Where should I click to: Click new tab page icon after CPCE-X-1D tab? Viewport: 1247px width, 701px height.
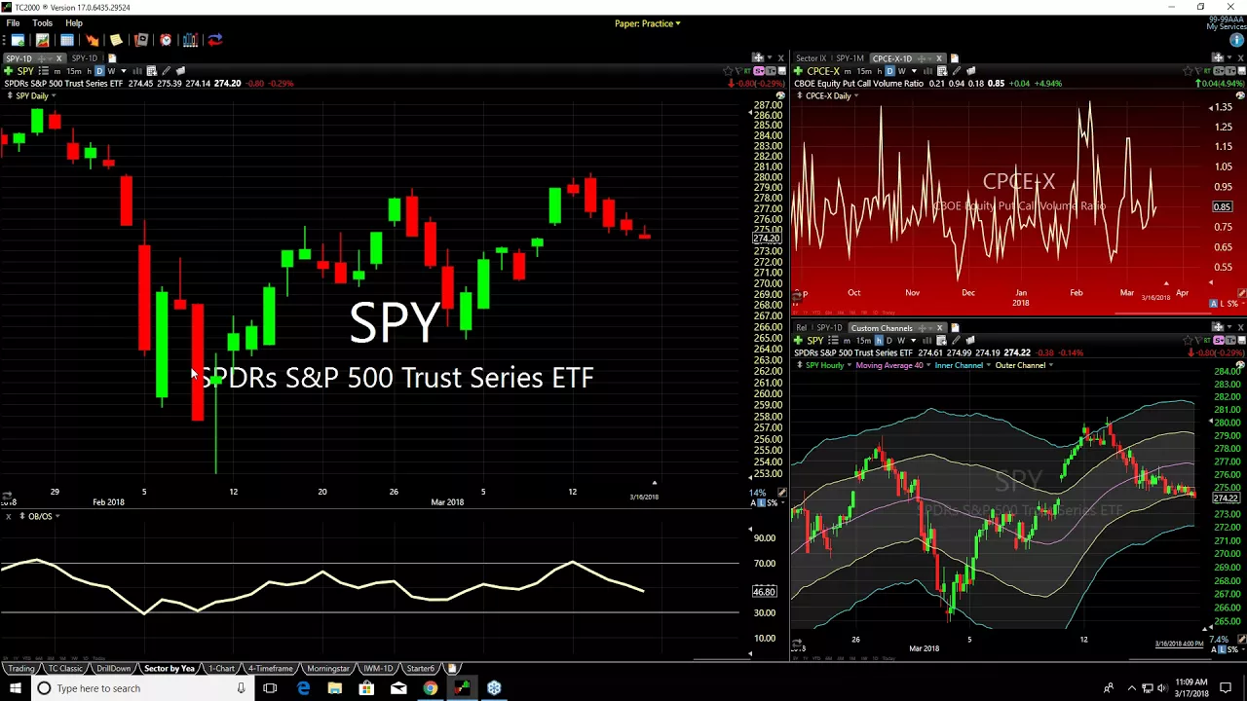(955, 58)
